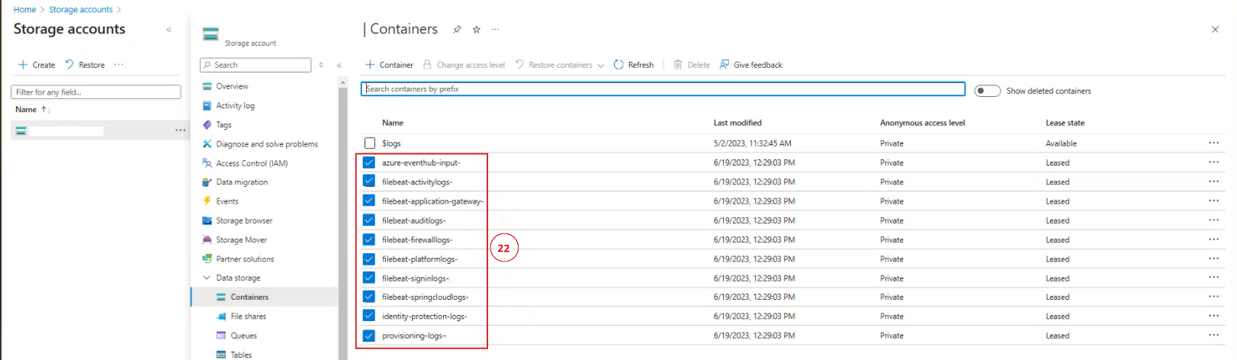Sort by Last modified column
This screenshot has width=1237, height=360.
[x=737, y=123]
